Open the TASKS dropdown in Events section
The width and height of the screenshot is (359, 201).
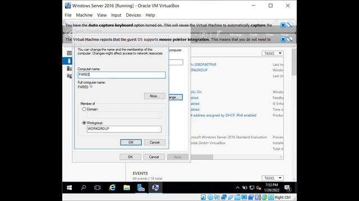pyautogui.click(x=273, y=178)
